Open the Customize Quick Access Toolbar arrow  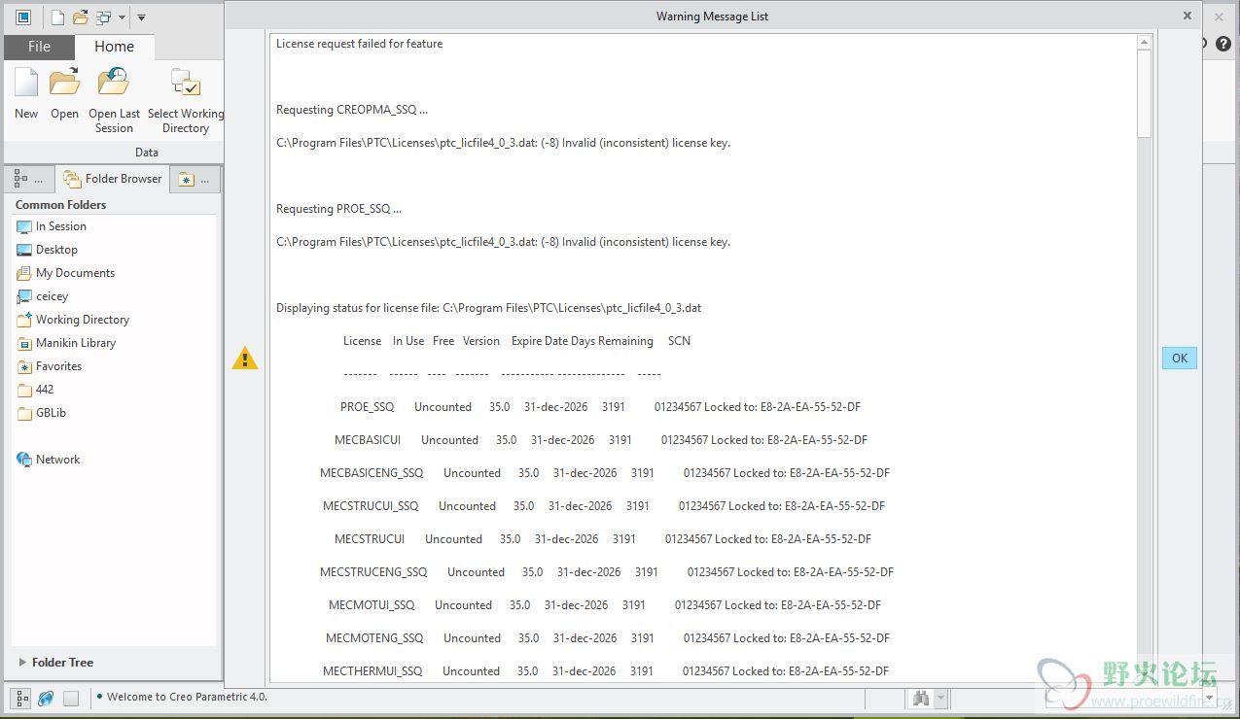(x=141, y=17)
